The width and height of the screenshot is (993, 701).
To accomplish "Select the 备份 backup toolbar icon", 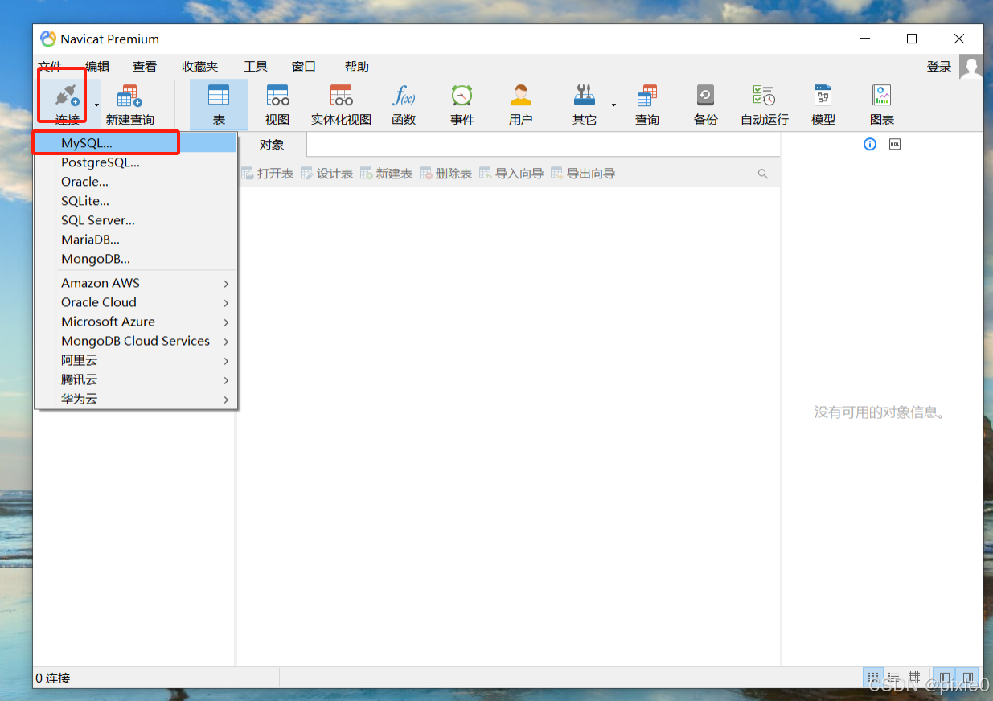I will (705, 96).
